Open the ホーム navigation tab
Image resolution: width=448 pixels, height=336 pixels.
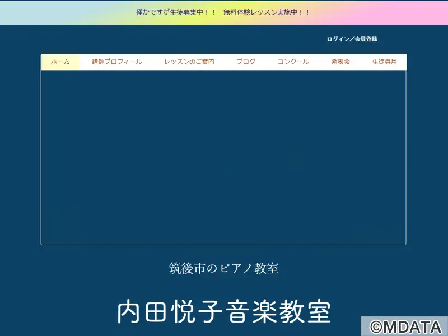coord(60,62)
